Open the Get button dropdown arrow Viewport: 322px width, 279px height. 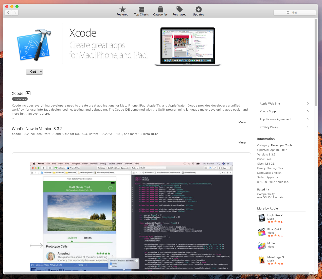(x=41, y=72)
